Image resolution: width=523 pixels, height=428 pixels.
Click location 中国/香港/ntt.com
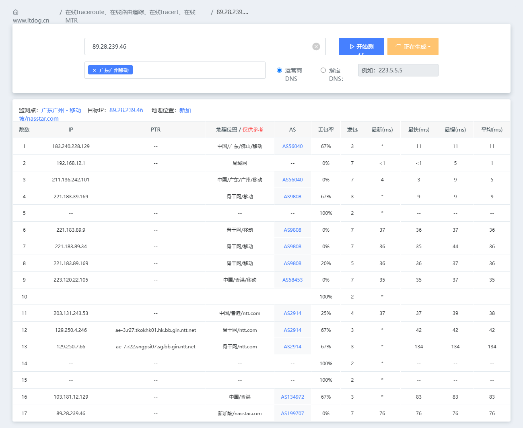(x=240, y=313)
